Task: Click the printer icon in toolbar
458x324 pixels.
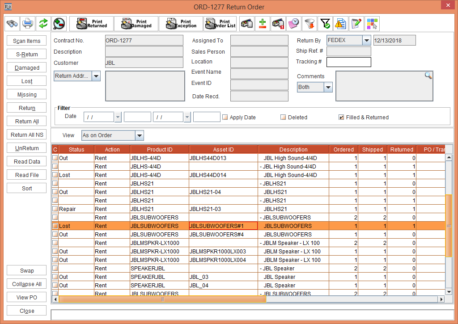Action: click(x=28, y=23)
